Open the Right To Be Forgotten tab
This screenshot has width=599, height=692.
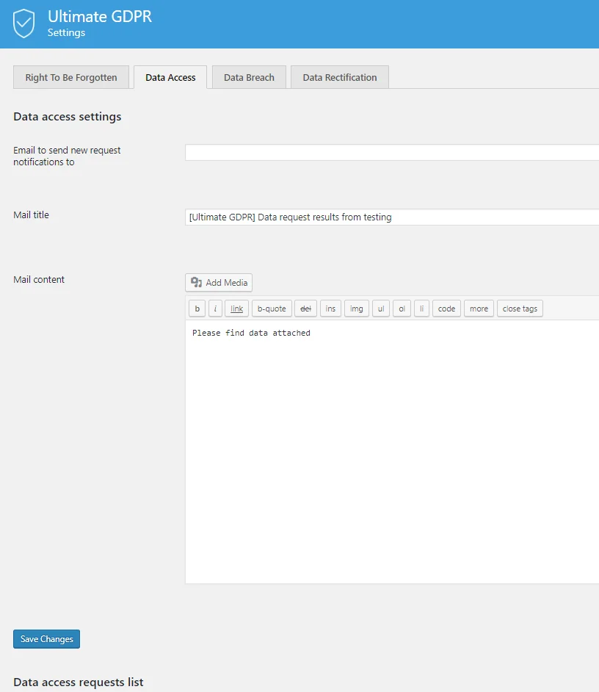pyautogui.click(x=71, y=76)
